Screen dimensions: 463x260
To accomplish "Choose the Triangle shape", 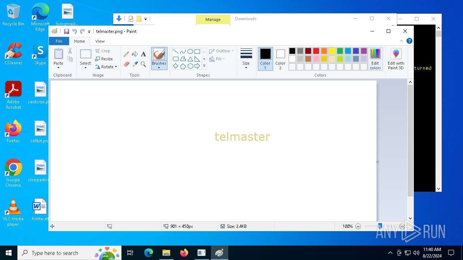I will coord(190,59).
